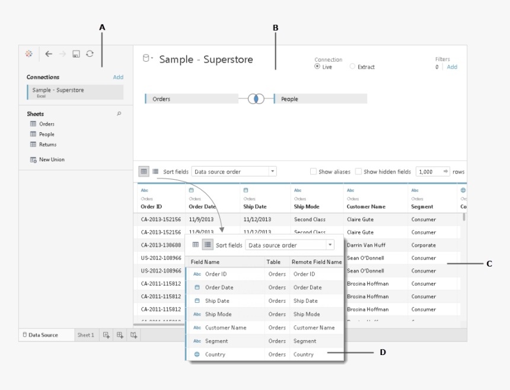Image resolution: width=510 pixels, height=390 pixels.
Task: Click the Table column header in inset
Action: tap(273, 262)
